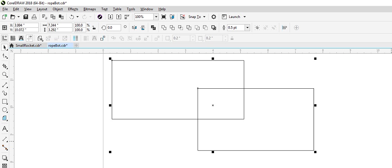Choose the Polygon graph paper tool
This screenshot has height=168, width=392.
click(x=4, y=118)
